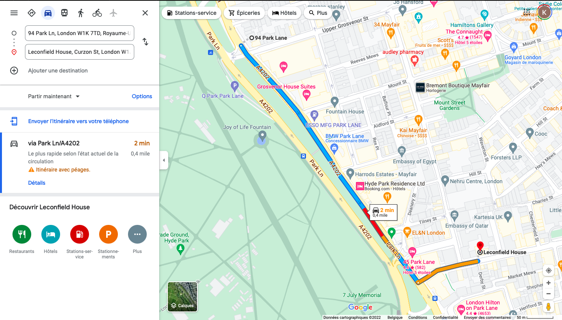Open route Options link

(142, 96)
